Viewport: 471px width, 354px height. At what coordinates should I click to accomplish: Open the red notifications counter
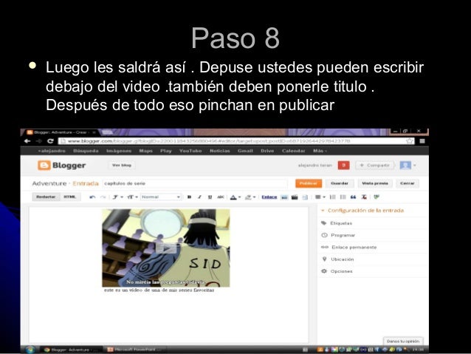click(343, 165)
